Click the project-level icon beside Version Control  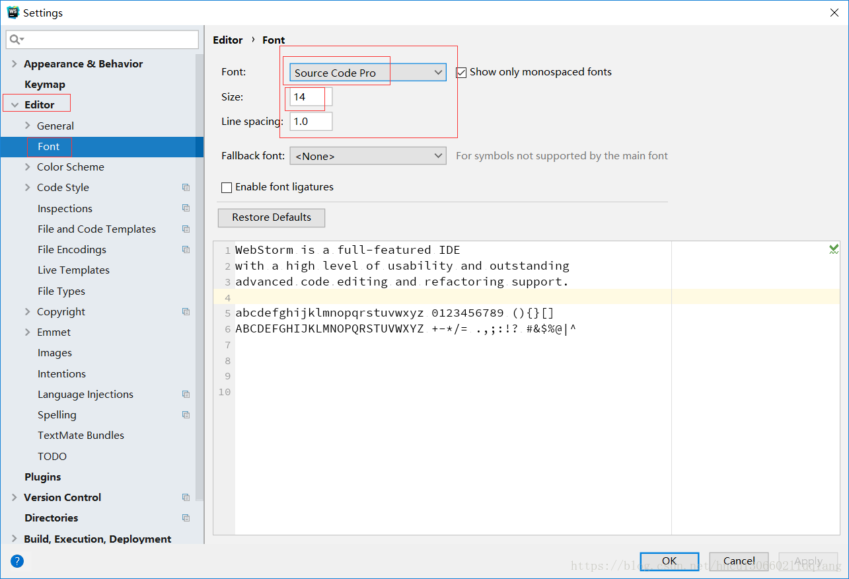tap(186, 497)
